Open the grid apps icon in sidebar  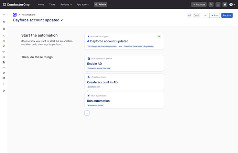pyautogui.click(x=4, y=41)
